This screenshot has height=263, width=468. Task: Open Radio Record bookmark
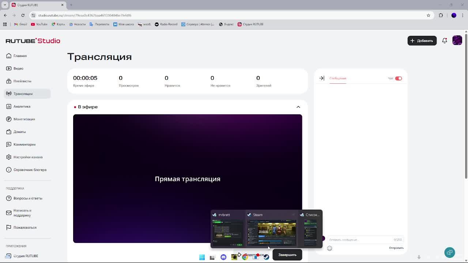166,24
